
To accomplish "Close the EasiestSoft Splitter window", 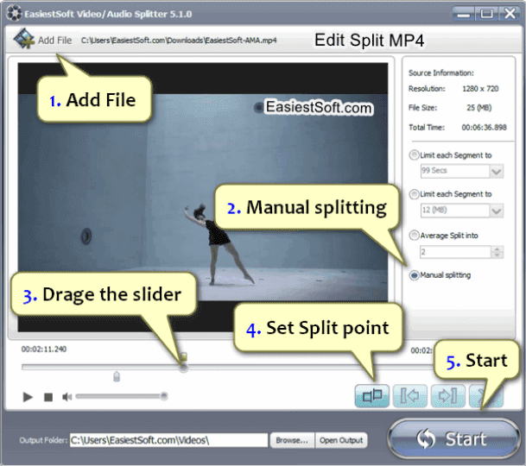I will [510, 14].
